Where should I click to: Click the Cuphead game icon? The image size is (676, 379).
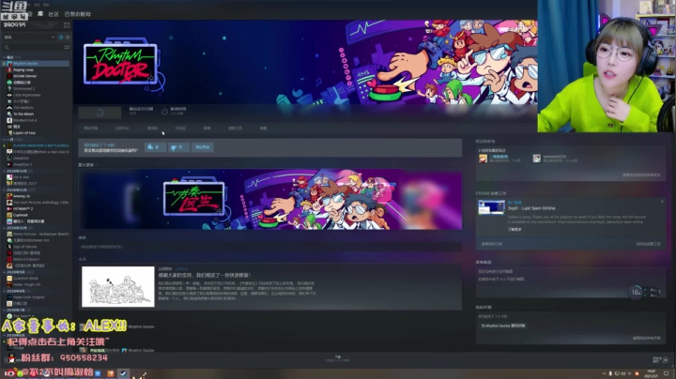tap(9, 215)
